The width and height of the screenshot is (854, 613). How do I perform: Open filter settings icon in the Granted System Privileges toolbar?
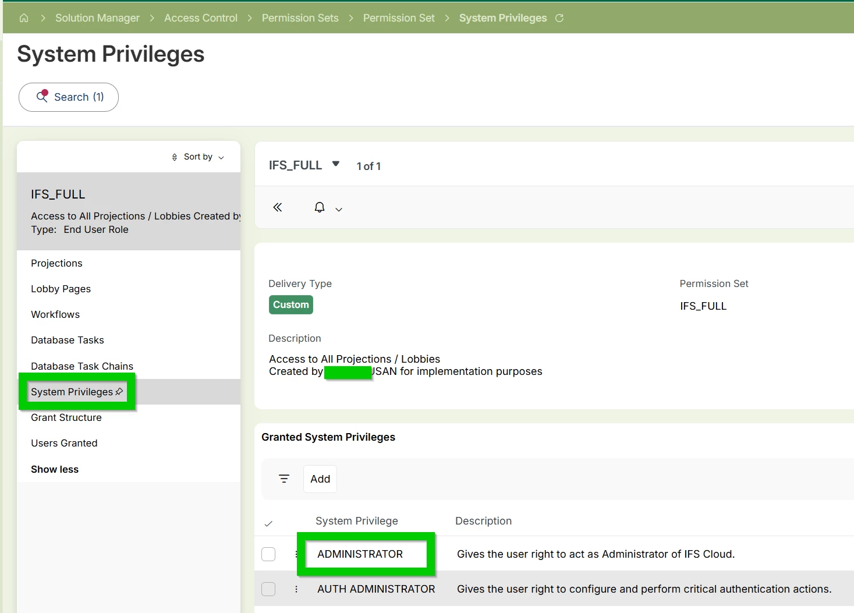tap(284, 479)
